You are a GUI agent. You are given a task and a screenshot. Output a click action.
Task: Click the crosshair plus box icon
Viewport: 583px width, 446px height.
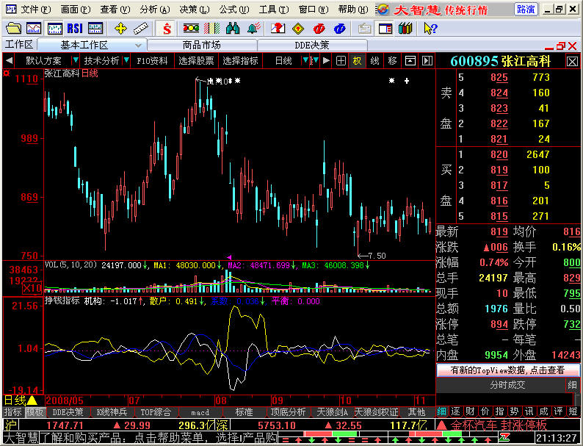(x=341, y=61)
